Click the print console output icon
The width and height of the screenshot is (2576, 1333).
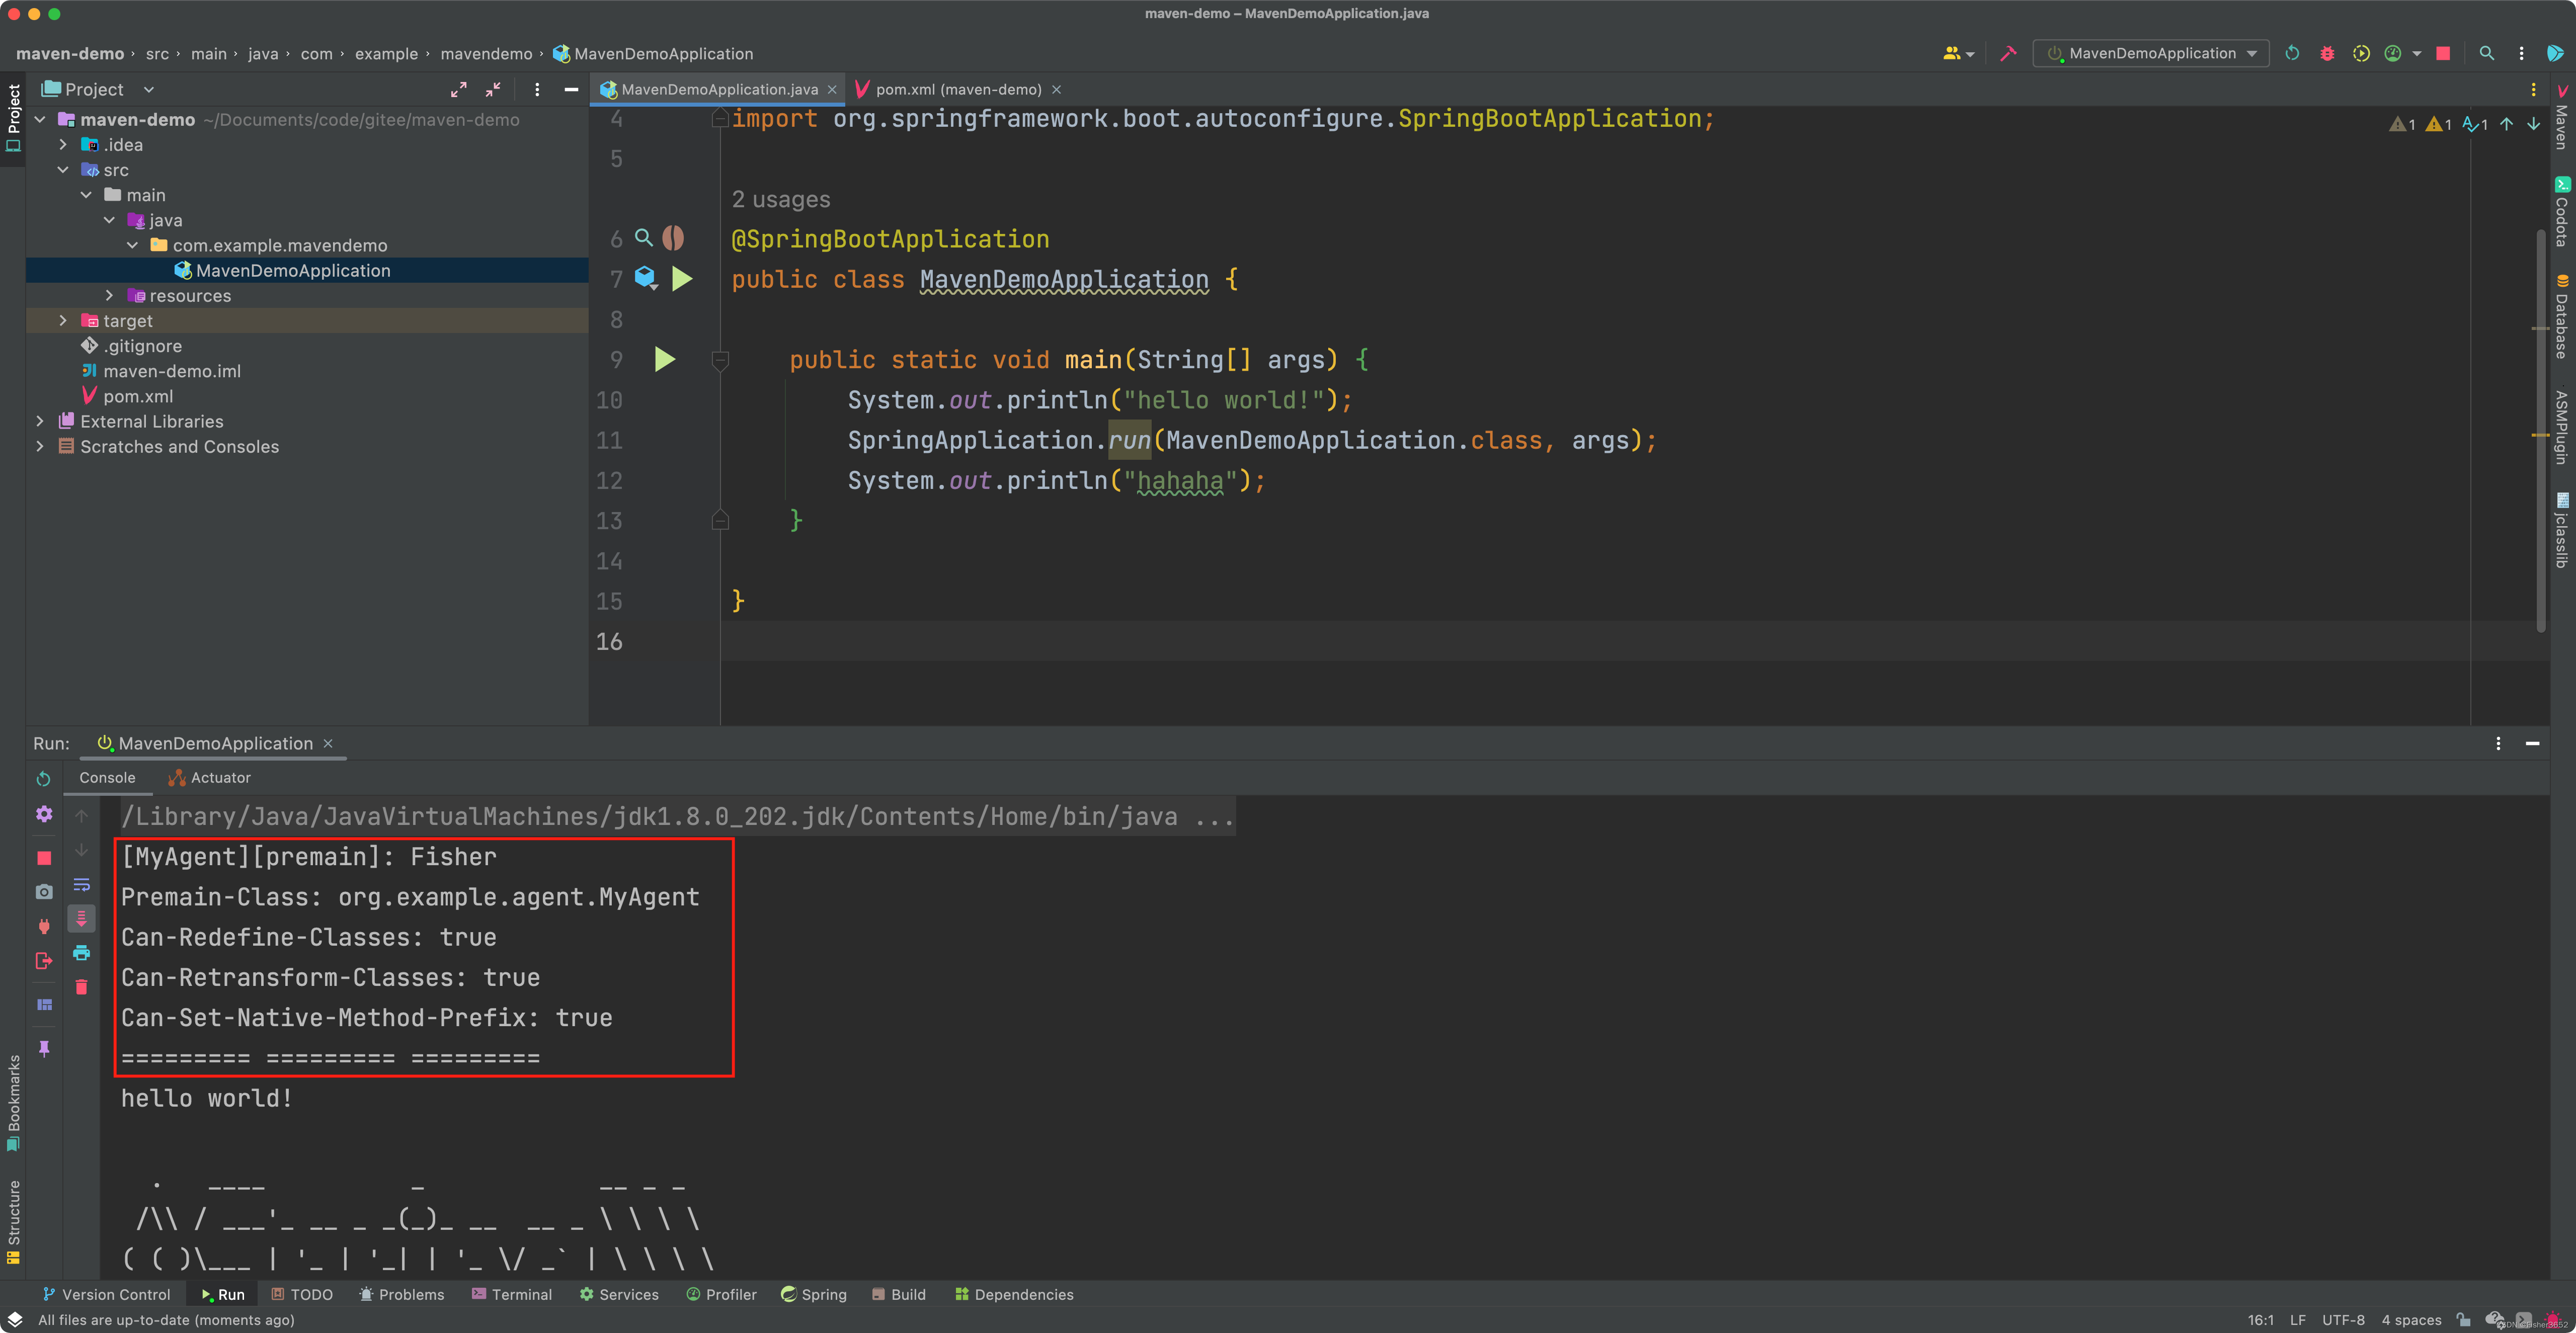click(82, 953)
